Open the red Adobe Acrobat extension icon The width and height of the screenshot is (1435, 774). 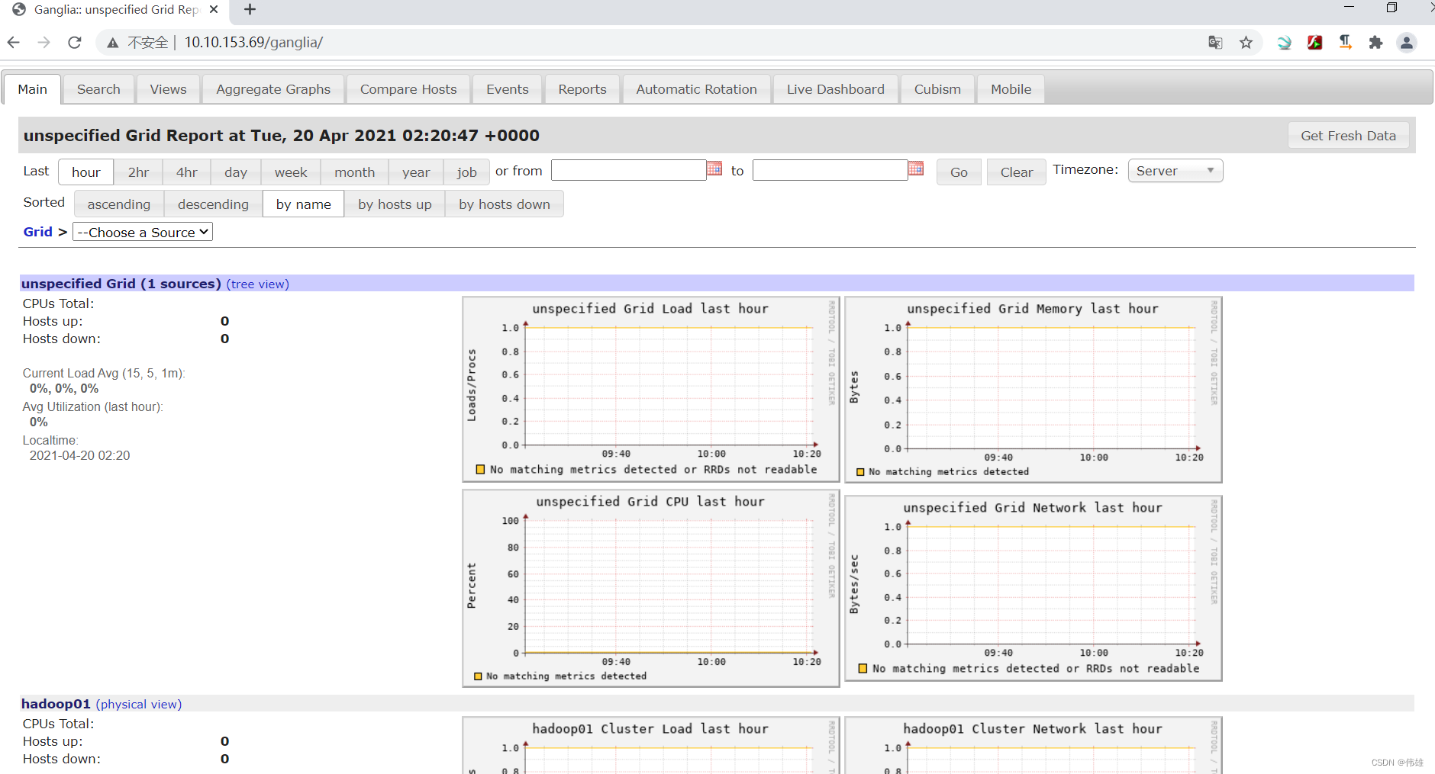coord(1314,43)
